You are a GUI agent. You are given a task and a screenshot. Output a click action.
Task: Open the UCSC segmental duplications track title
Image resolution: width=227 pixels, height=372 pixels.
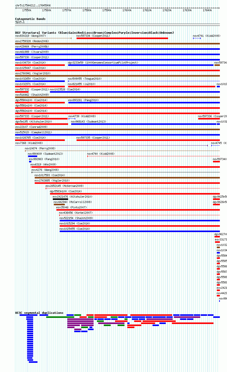[x=39, y=313]
